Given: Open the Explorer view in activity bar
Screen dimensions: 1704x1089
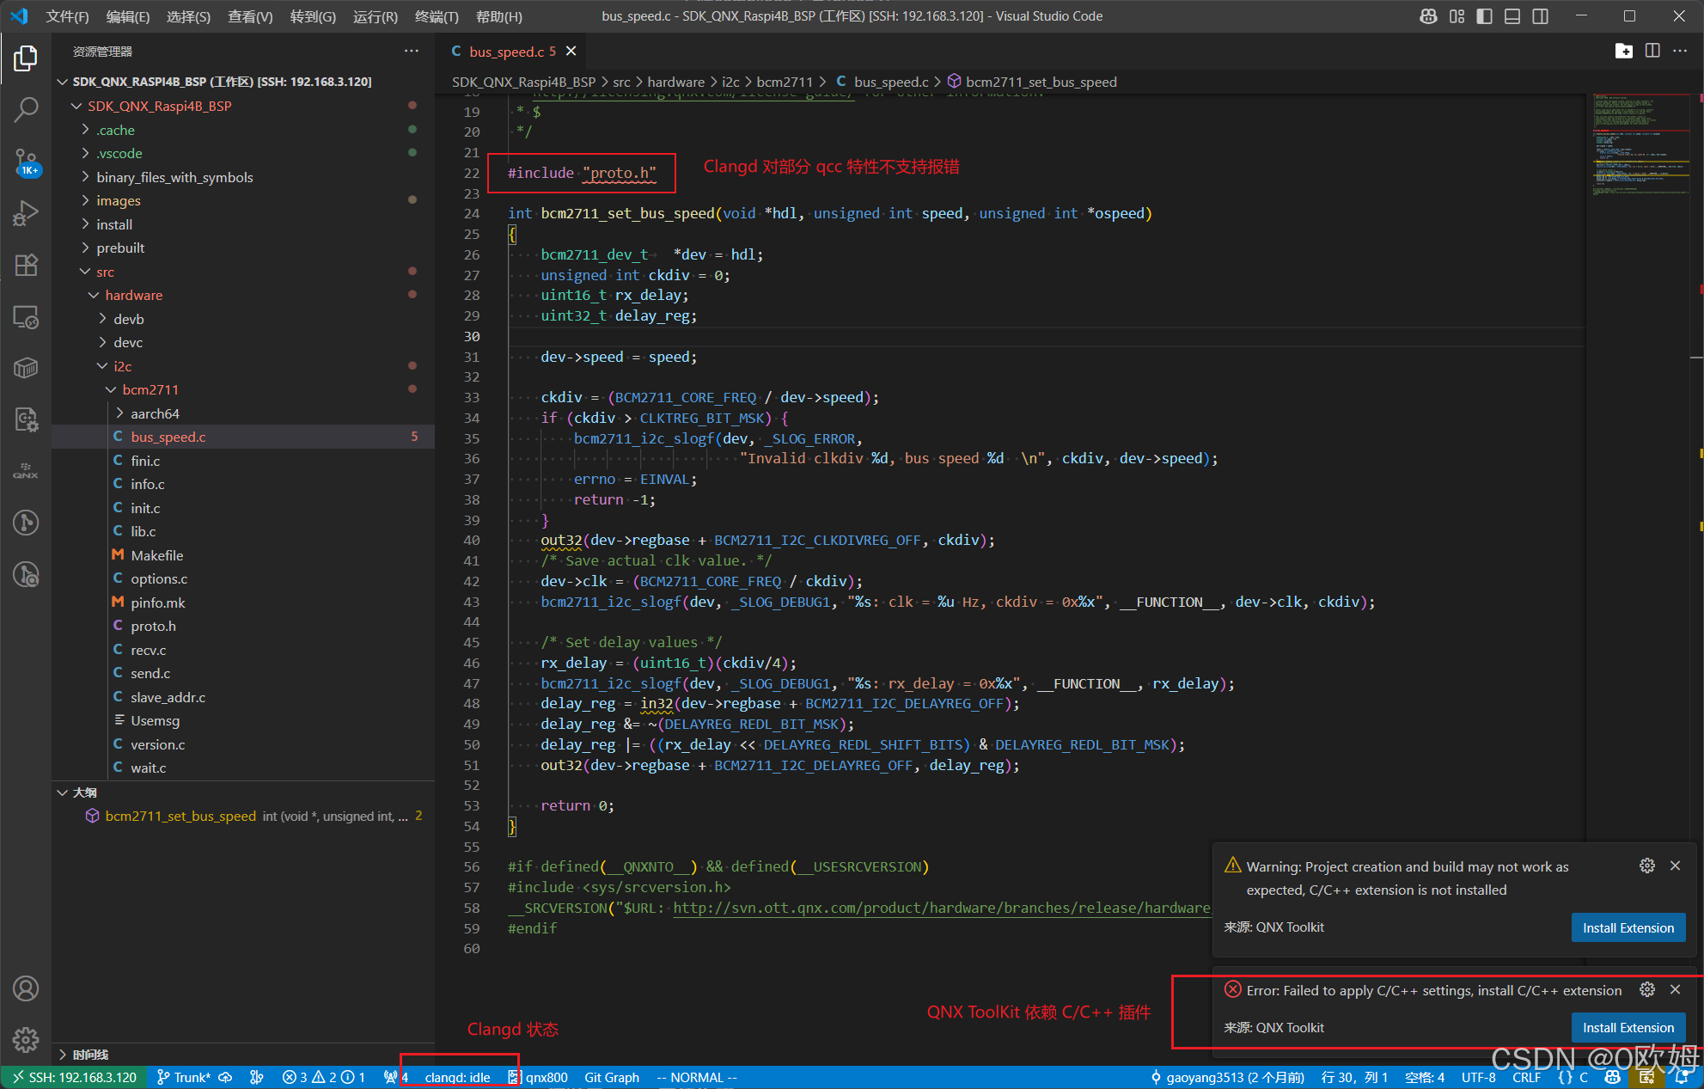Looking at the screenshot, I should pyautogui.click(x=26, y=58).
